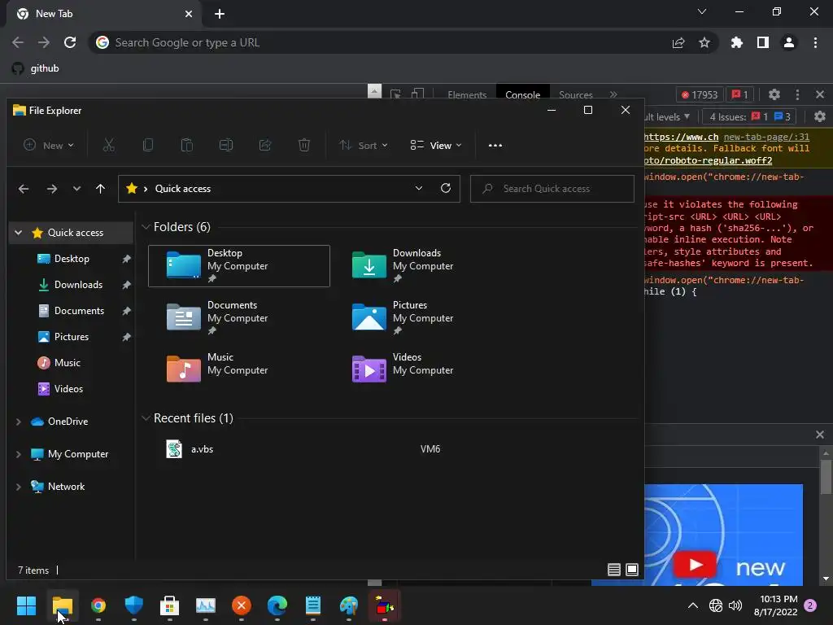Screen dimensions: 833x625
Task: Open a new Chrome tab with plus button
Action: (x=220, y=15)
